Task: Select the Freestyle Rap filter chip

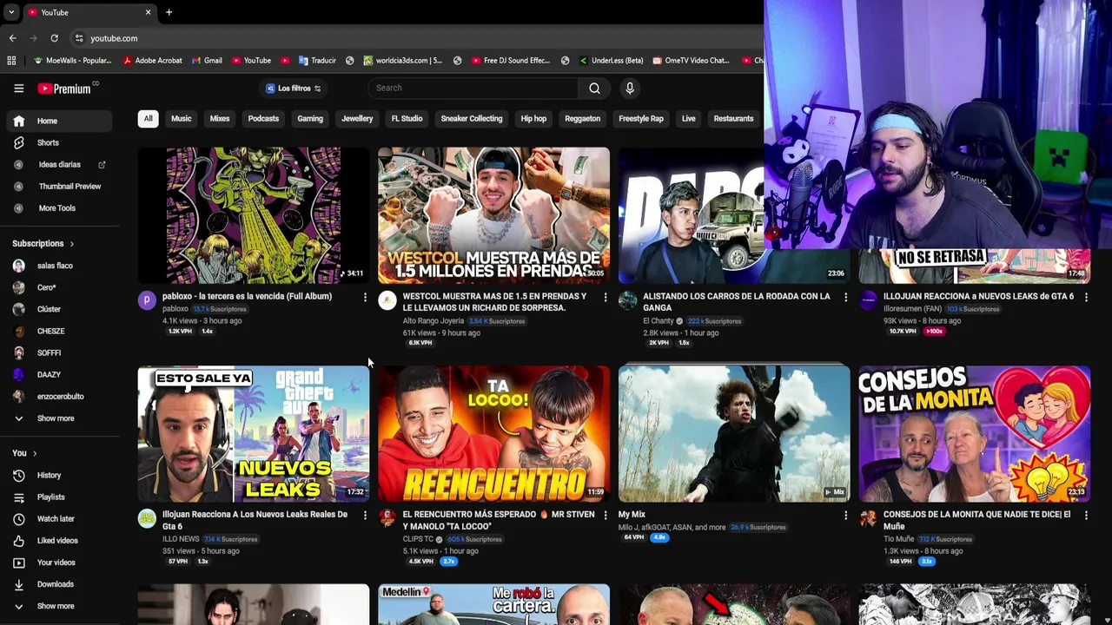Action: (641, 119)
